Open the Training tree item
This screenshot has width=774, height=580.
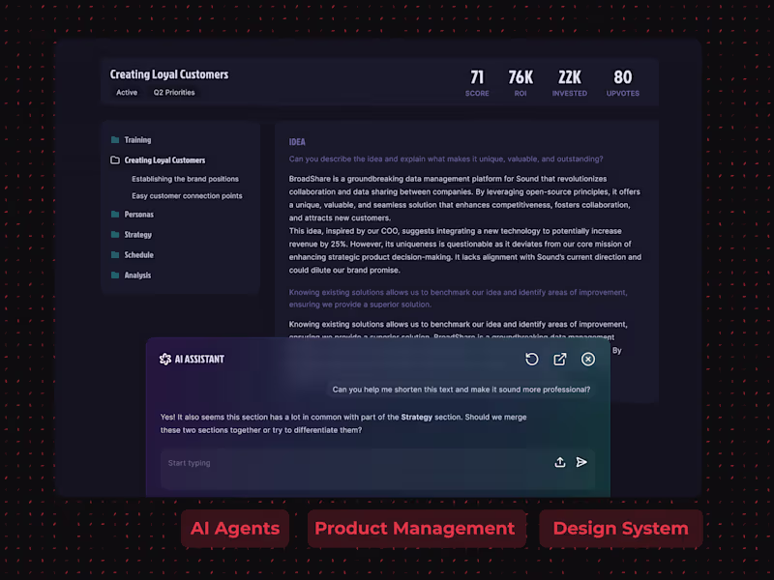[x=137, y=139]
